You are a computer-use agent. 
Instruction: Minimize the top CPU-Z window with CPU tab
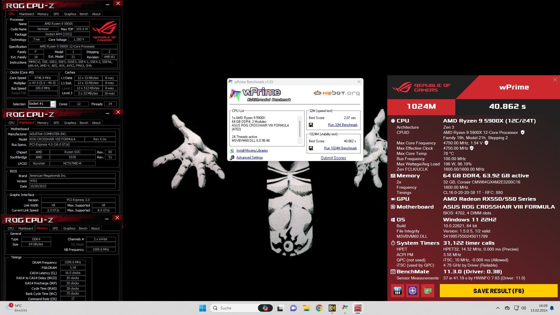coord(108,4)
